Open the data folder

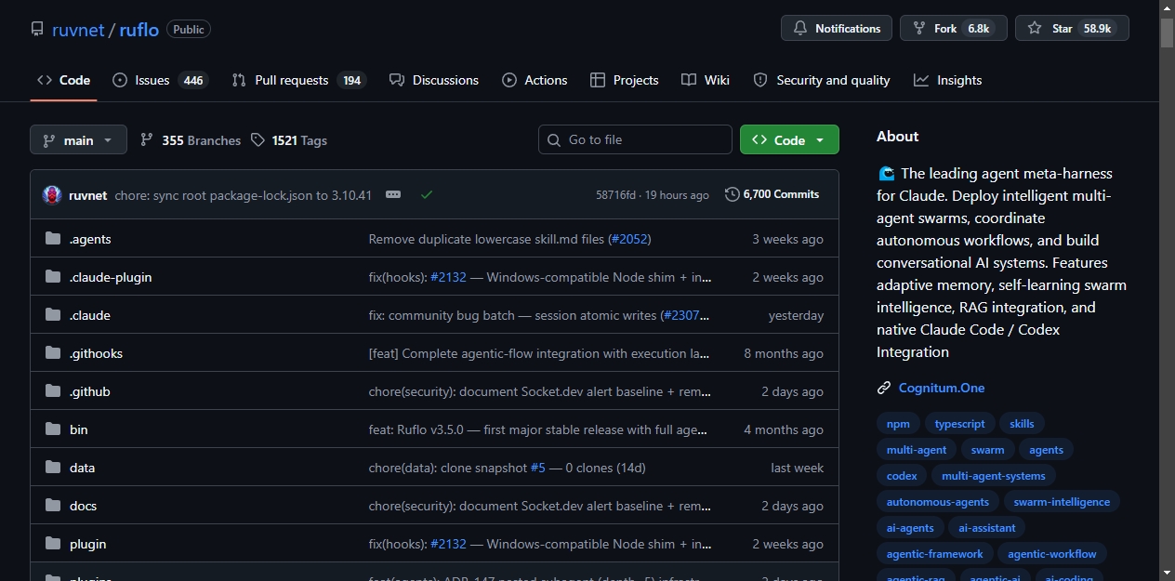[83, 468]
